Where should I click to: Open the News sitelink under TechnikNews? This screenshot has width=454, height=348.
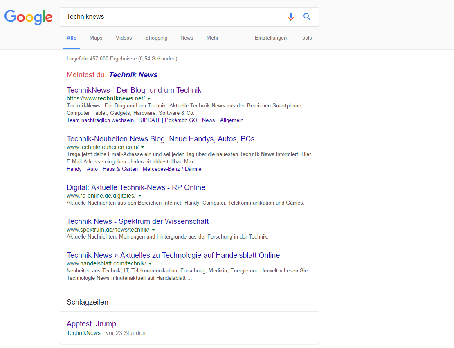[x=209, y=120]
